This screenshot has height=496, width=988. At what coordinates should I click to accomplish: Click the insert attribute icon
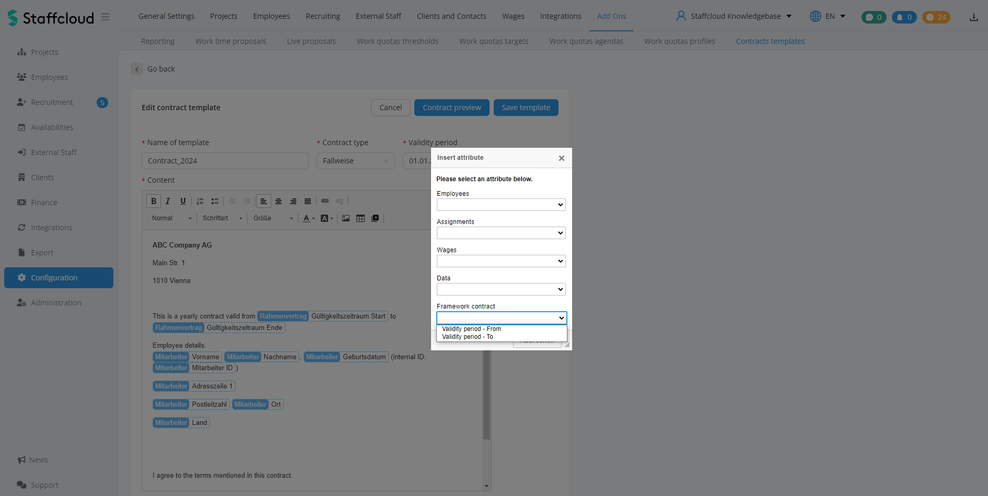tap(375, 218)
